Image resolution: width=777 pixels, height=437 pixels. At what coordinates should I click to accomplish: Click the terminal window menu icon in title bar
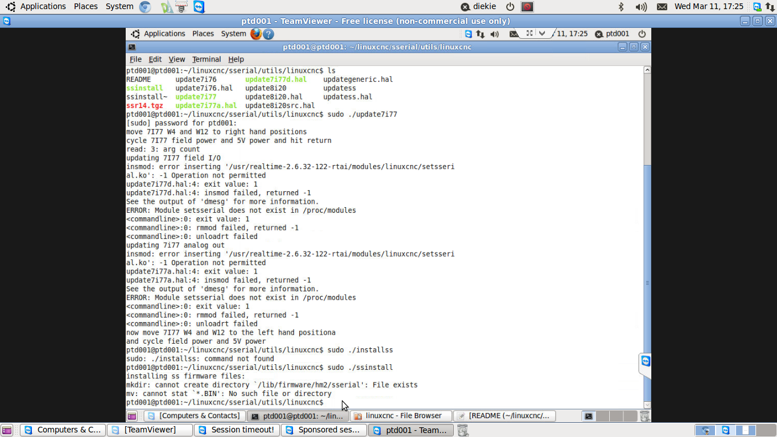[132, 47]
